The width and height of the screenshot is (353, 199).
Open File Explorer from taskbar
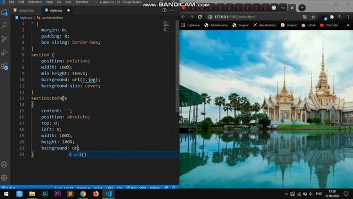pyautogui.click(x=32, y=194)
